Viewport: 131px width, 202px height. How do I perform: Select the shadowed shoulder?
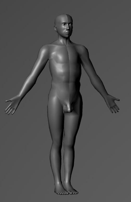tap(83, 50)
